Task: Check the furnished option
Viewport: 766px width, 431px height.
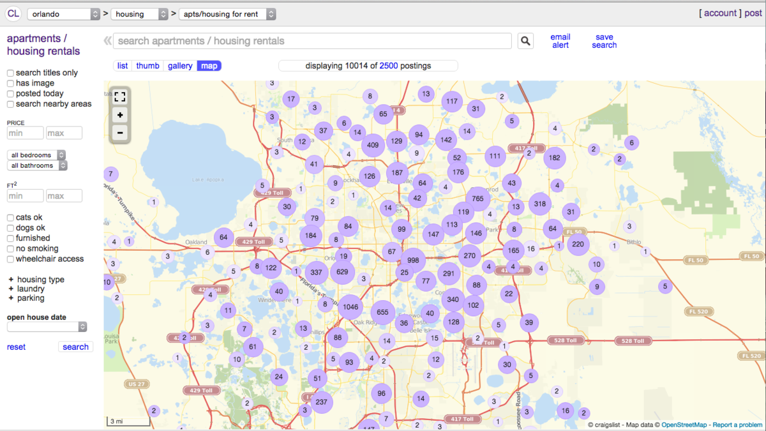Action: click(x=10, y=238)
